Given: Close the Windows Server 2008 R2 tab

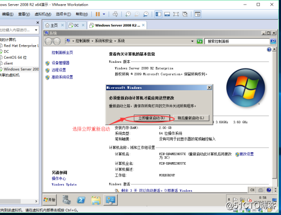Looking at the screenshot, I should (x=144, y=25).
